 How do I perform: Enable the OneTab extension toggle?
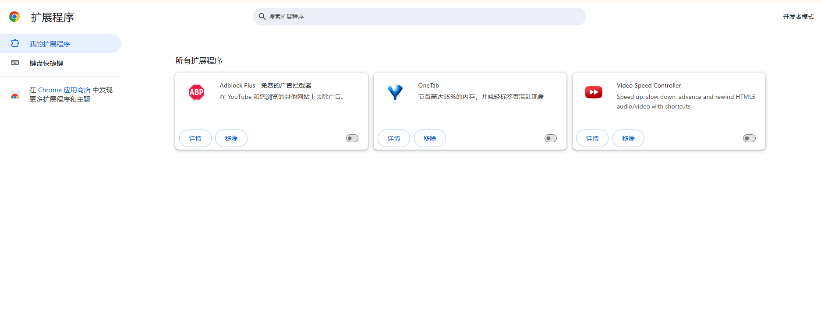click(x=551, y=138)
